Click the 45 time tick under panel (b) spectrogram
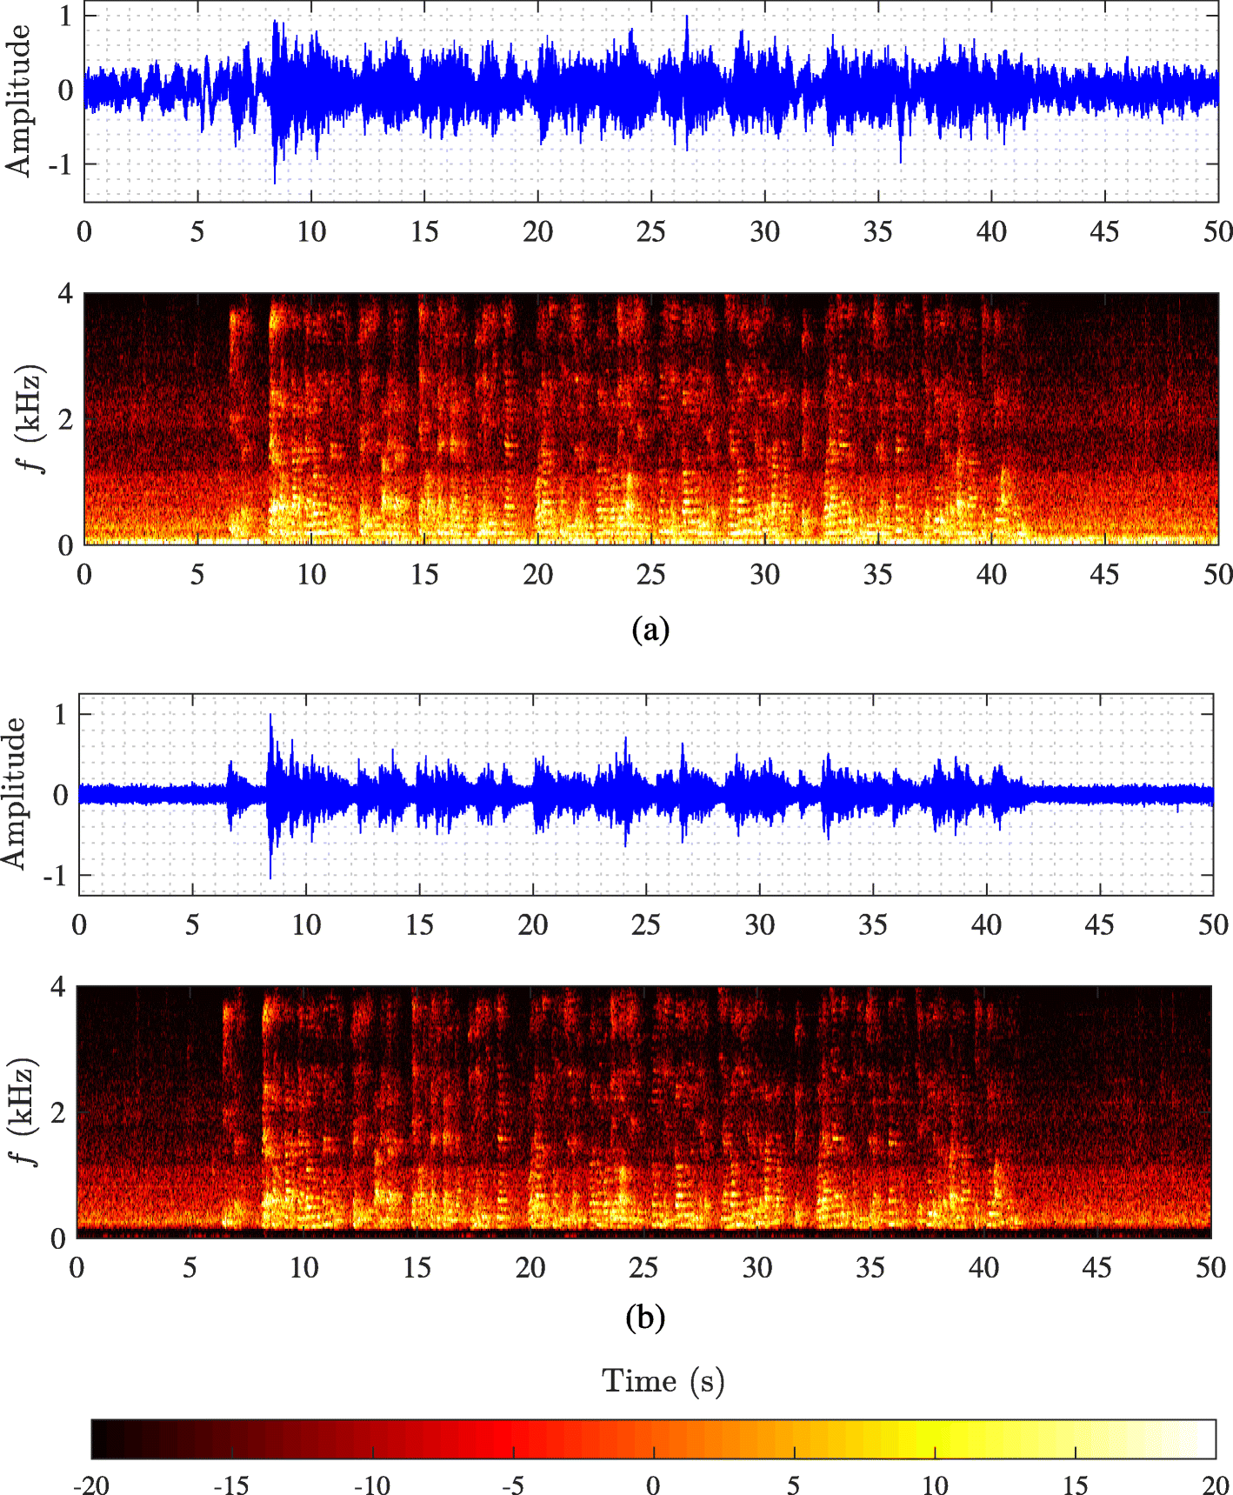 pos(1097,1267)
